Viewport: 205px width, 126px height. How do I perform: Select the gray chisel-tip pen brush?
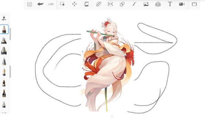(4, 61)
